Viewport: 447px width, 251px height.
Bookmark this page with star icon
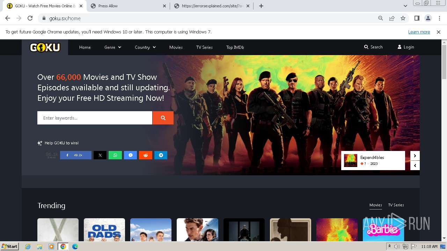pyautogui.click(x=403, y=18)
